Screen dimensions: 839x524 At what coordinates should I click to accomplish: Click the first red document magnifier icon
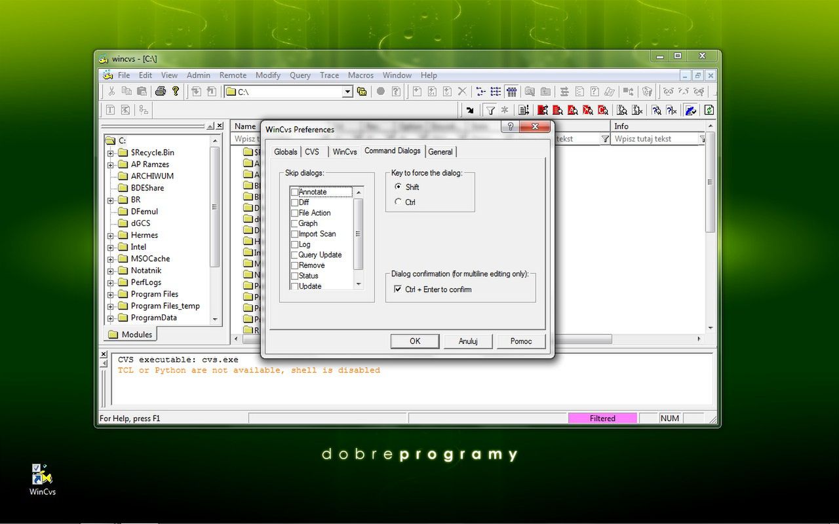tap(543, 110)
